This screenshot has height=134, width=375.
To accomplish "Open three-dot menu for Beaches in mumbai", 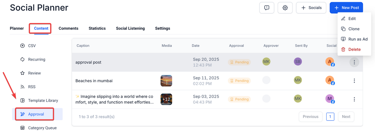I will pyautogui.click(x=354, y=81).
